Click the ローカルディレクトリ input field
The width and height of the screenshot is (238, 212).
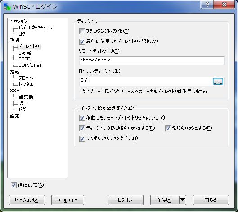(146, 81)
